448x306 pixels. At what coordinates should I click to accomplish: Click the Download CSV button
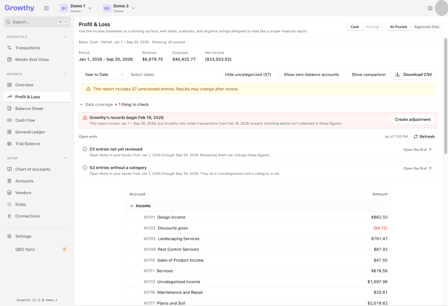(x=413, y=75)
